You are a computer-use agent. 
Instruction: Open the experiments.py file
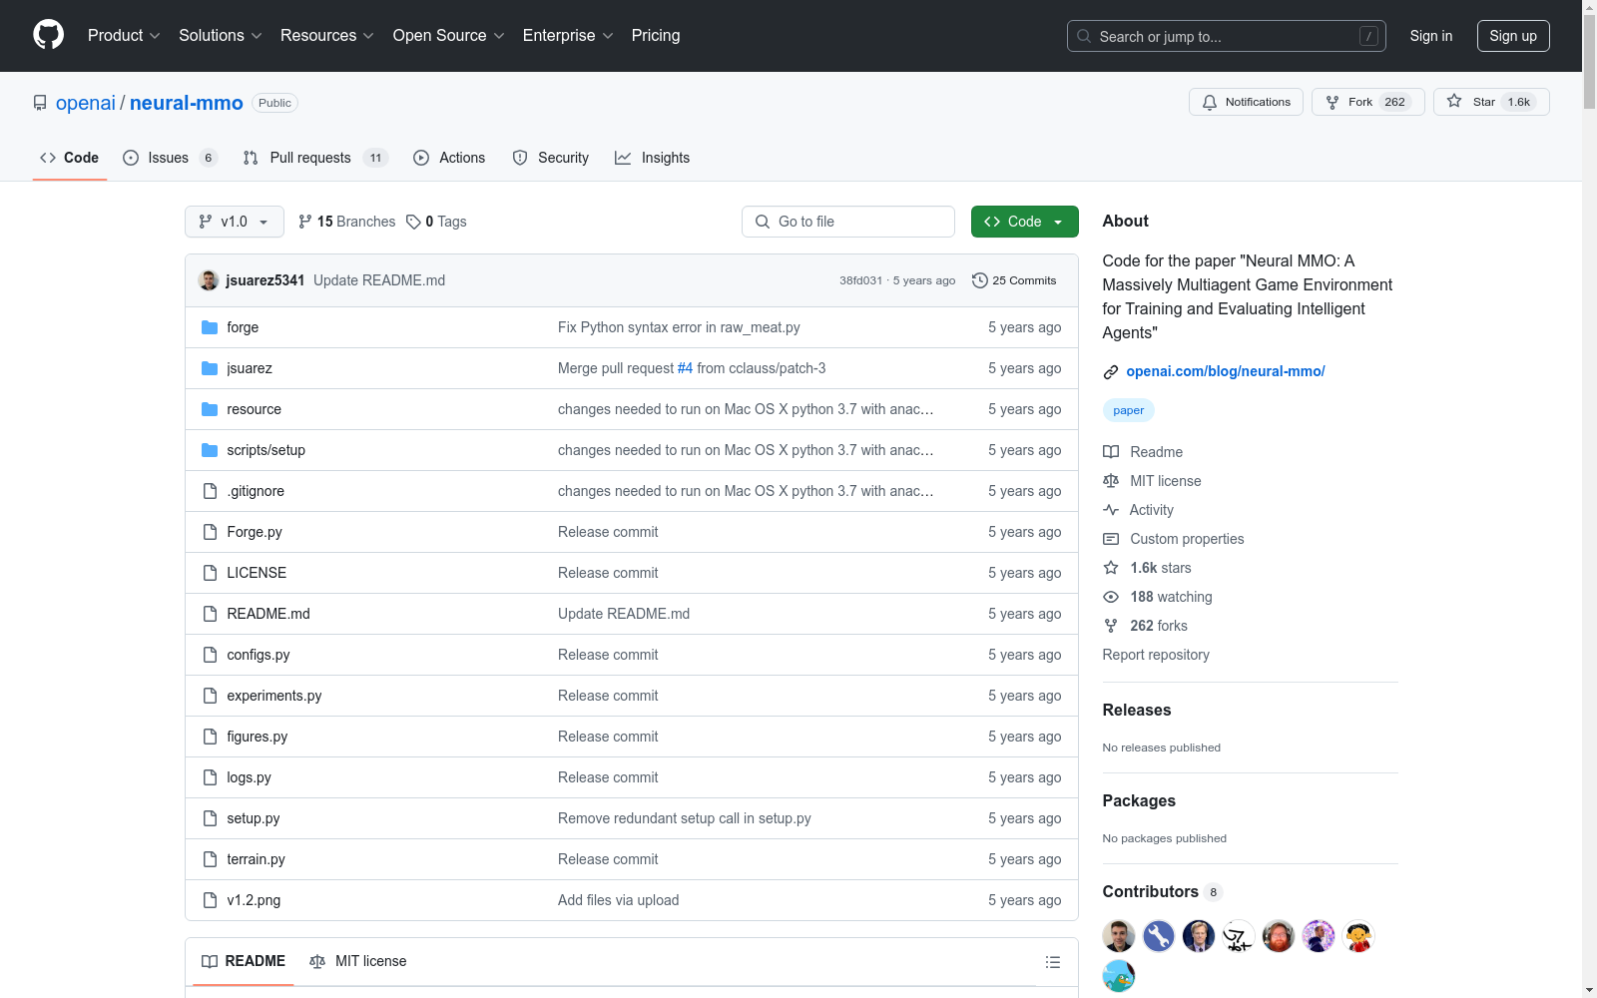[x=274, y=696]
